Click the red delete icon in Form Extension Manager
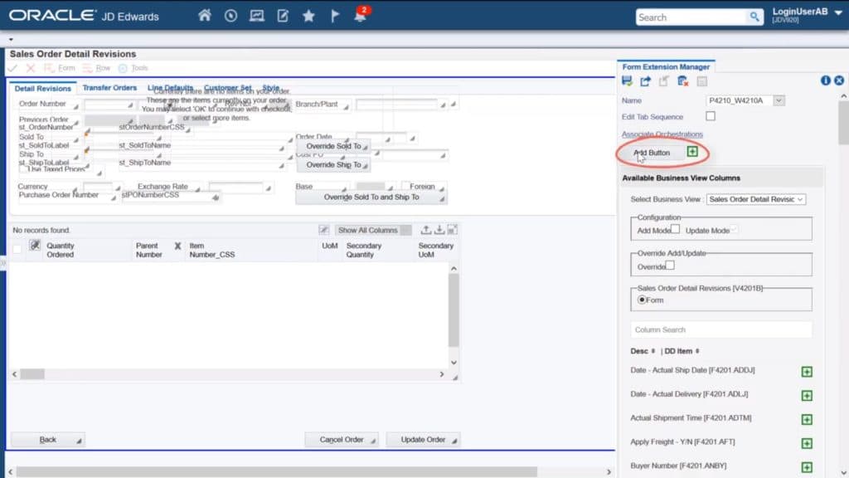The height and width of the screenshot is (478, 849). [683, 80]
